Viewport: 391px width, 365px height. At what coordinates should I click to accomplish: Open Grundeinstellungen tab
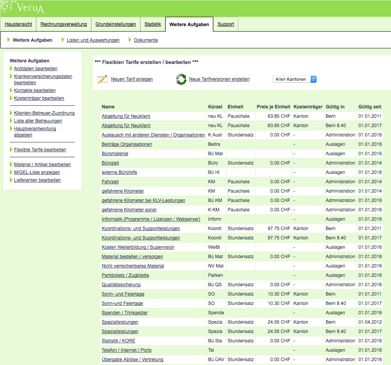116,24
